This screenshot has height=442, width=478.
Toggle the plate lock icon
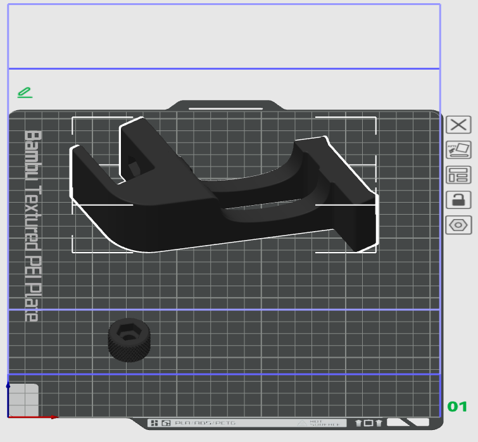pyautogui.click(x=458, y=200)
